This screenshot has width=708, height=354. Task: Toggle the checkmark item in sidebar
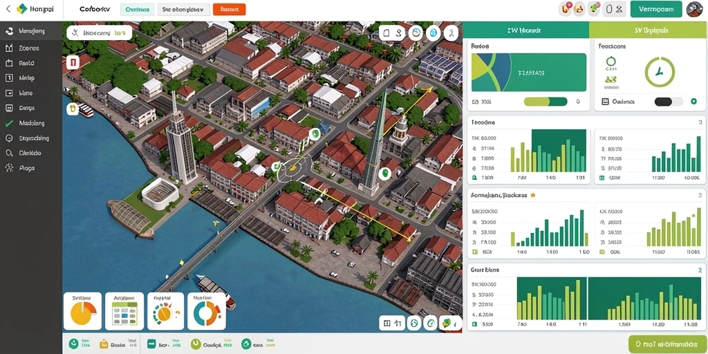9,123
